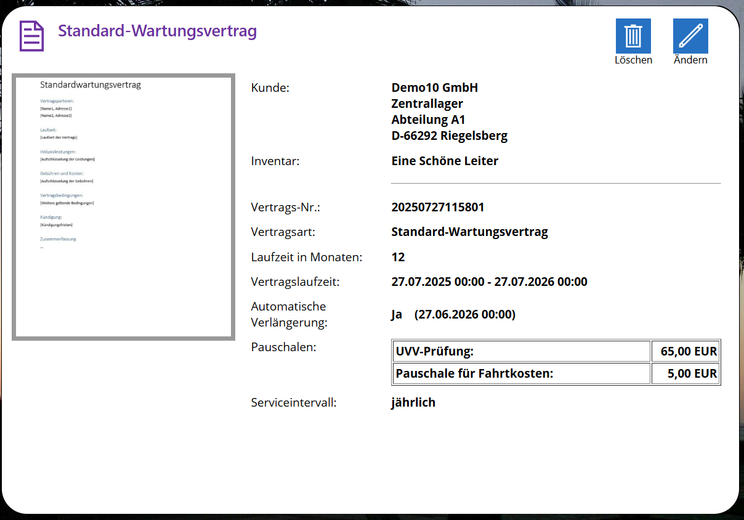
Task: Select the pencil icon to edit the contract
Action: point(690,37)
